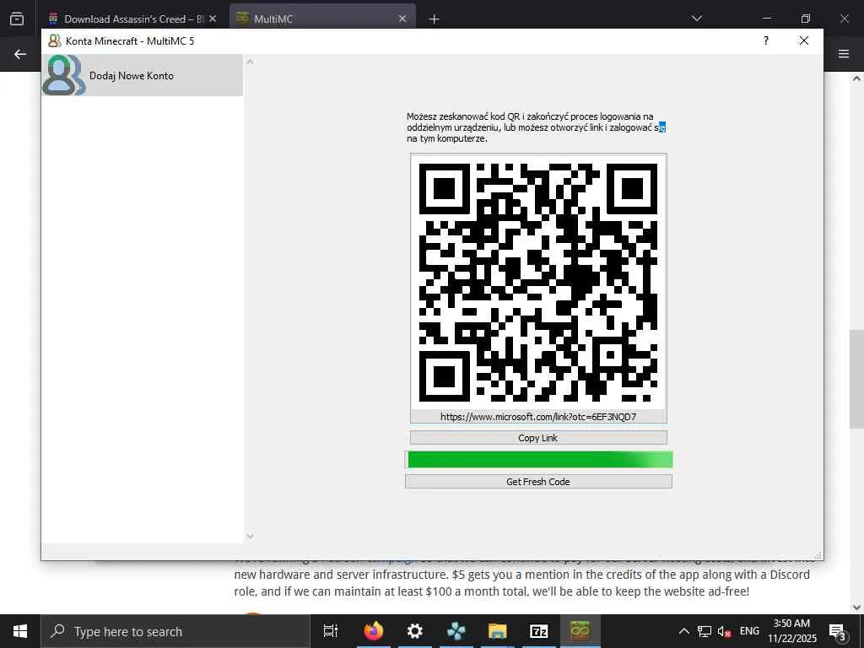864x648 pixels.
Task: Click the scroll up arrow in the account list
Action: tap(250, 62)
